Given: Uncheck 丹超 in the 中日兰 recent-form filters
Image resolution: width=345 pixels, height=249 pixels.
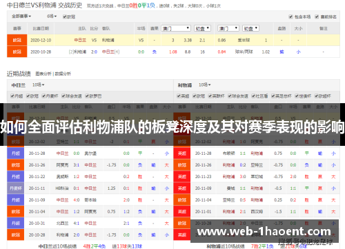Looking at the screenshot, I should click(12, 96).
